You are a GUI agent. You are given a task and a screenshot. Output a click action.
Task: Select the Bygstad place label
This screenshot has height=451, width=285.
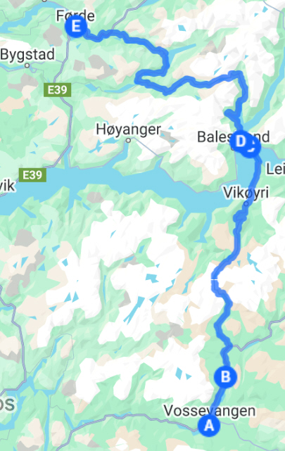pos(27,55)
